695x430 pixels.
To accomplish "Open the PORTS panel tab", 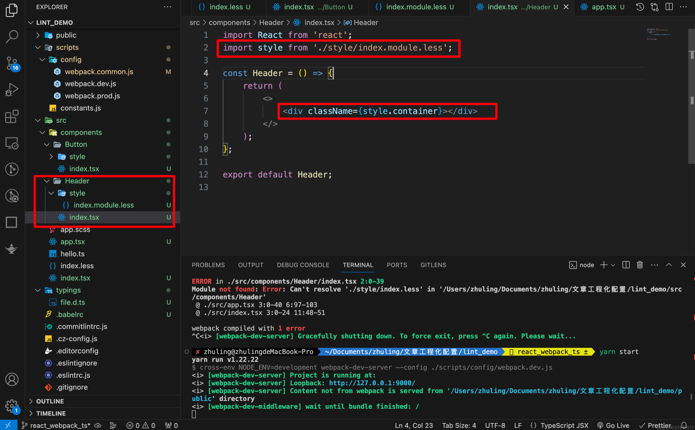I will point(397,265).
